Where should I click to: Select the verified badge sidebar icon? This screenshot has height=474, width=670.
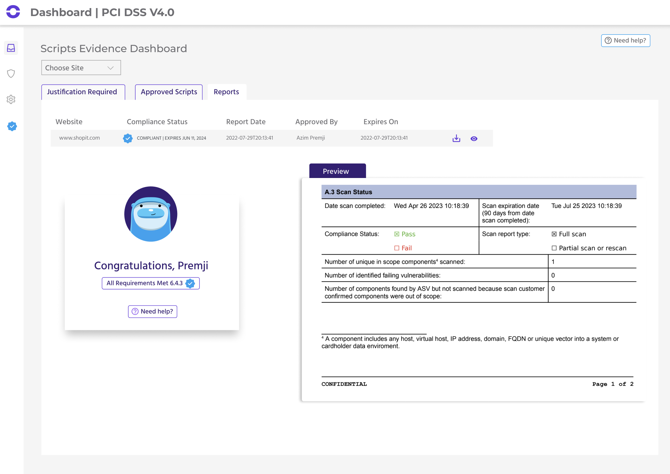coord(12,126)
